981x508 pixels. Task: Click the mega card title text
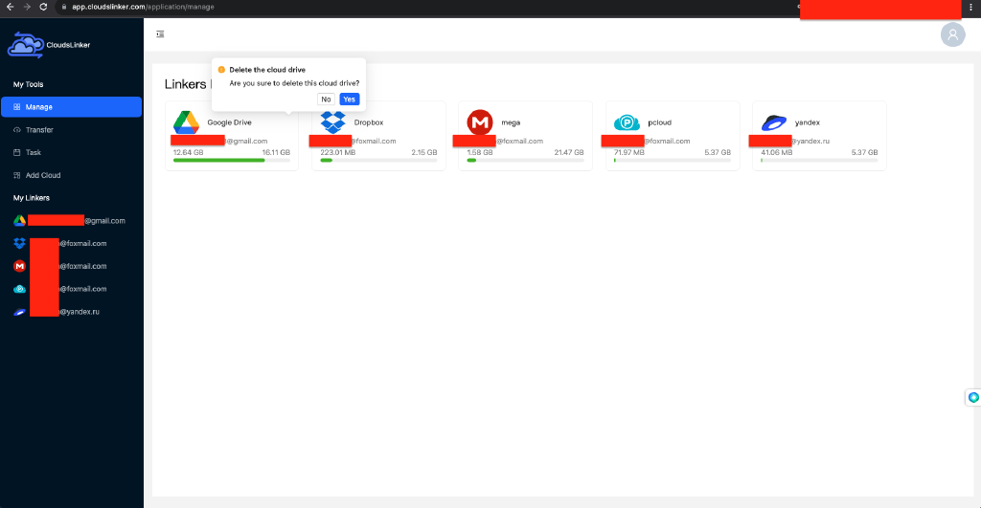pyautogui.click(x=511, y=122)
